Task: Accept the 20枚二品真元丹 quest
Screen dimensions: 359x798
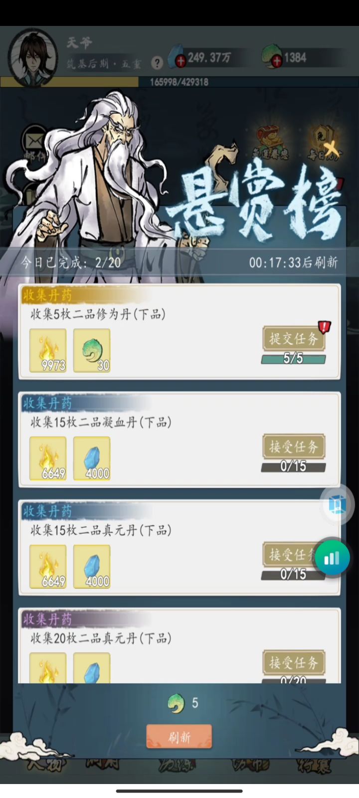Action: 293,662
